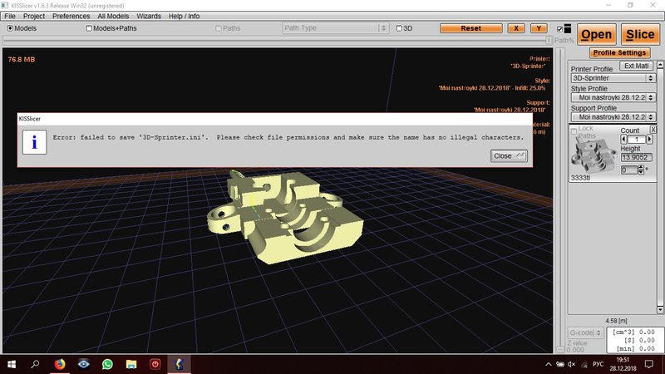Viewport: 665px width, 374px height.
Task: Close the error message dialog
Action: tap(508, 155)
